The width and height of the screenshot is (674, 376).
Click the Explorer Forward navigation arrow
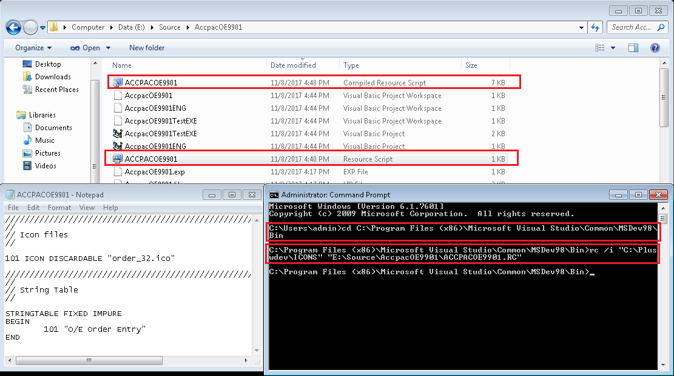coord(30,27)
